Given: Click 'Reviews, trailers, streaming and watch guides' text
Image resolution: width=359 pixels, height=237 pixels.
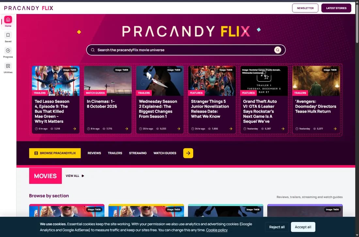Looking at the screenshot, I should (x=309, y=197).
